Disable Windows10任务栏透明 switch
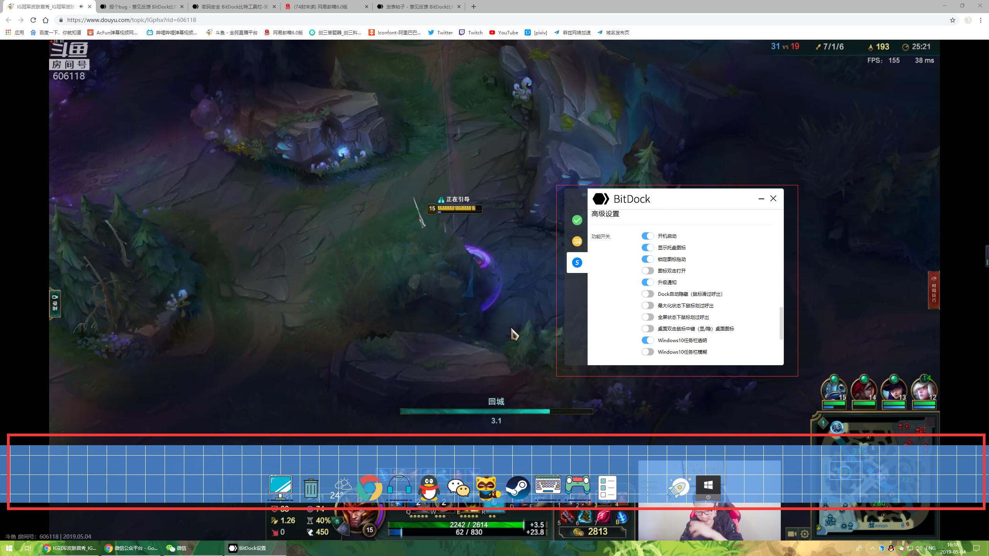Image resolution: width=989 pixels, height=556 pixels. point(647,340)
